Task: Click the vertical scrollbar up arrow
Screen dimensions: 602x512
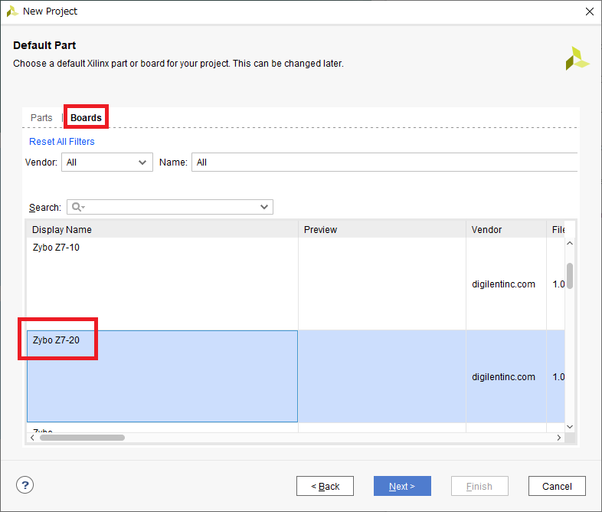Action: tap(570, 243)
